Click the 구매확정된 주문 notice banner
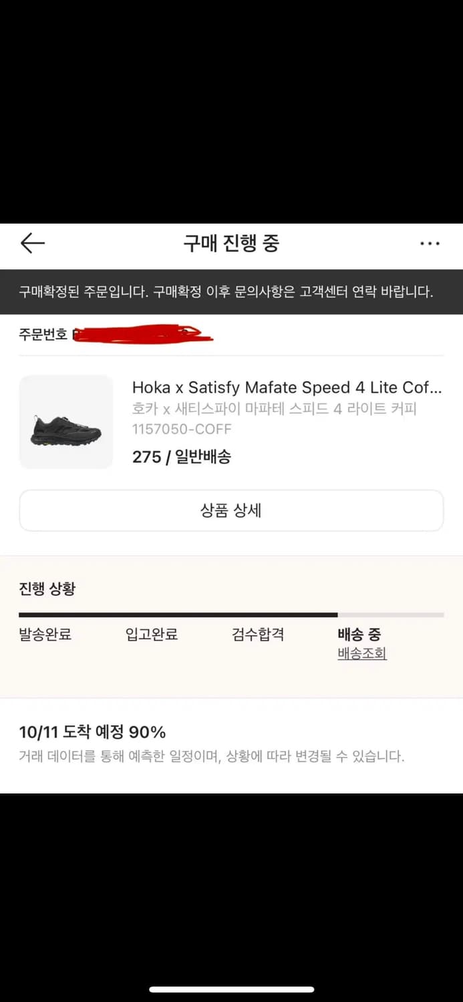 231,292
